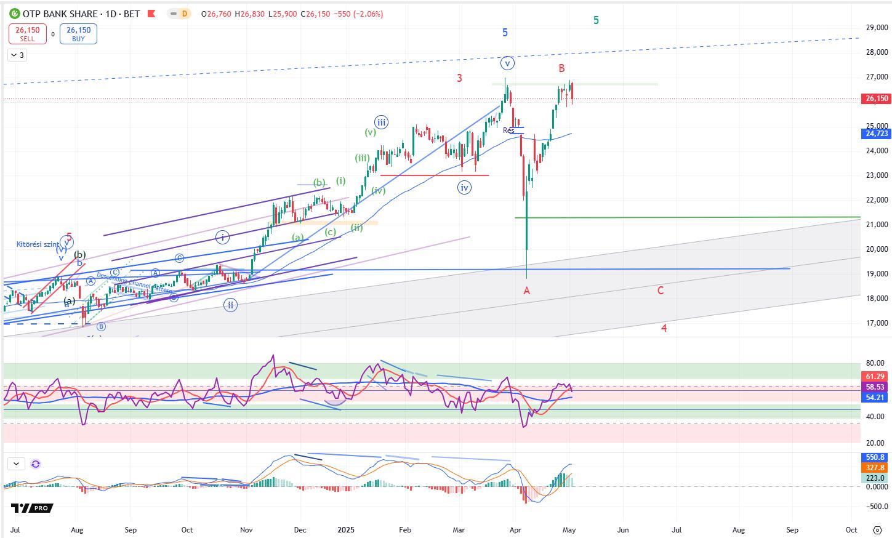Image resolution: width=892 pixels, height=538 pixels.
Task: Open chart settings gear at bottom right
Action: coord(878,530)
